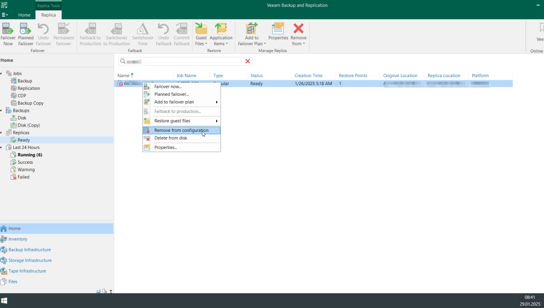544x308 pixels.
Task: Select Remove from configuration menu entry
Action: [x=181, y=130]
